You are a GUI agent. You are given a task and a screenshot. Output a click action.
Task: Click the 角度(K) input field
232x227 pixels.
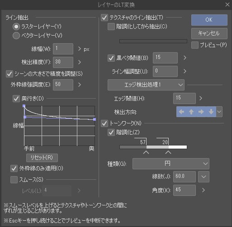[185, 190]
